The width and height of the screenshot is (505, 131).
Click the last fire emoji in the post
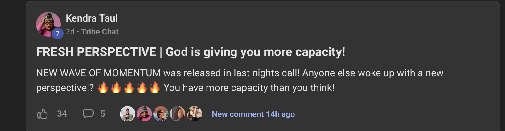(155, 88)
